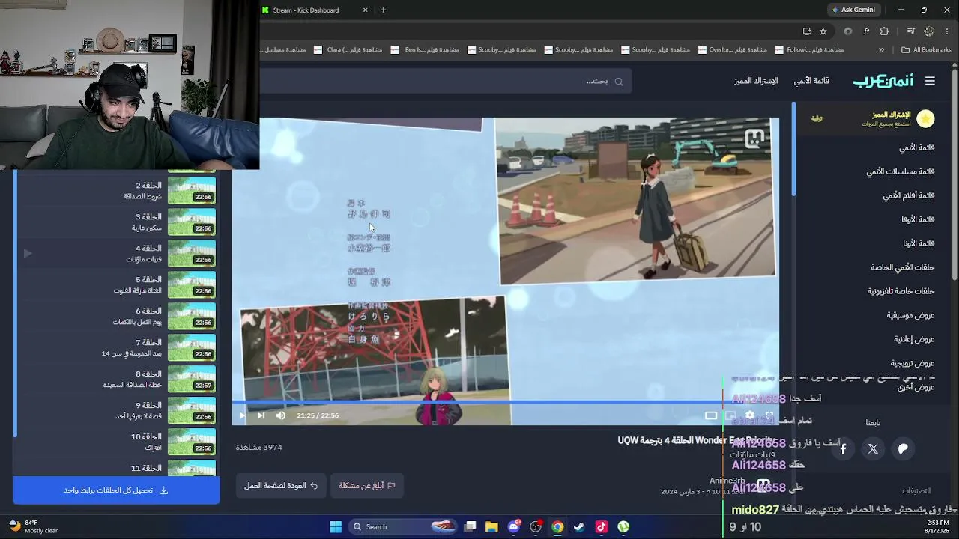Click تحميل كل الحلقات download button
Viewport: 959px width, 539px height.
(116, 490)
